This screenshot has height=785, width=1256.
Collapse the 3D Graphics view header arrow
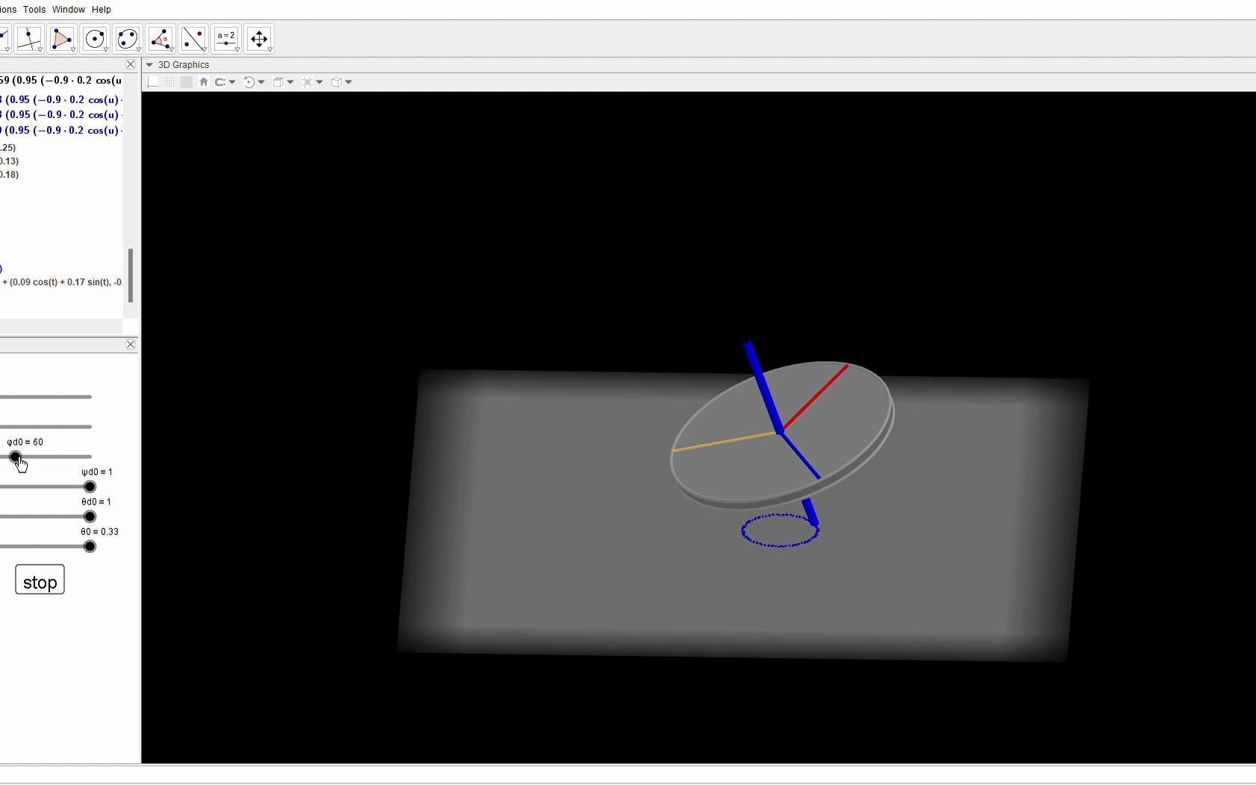click(x=149, y=64)
